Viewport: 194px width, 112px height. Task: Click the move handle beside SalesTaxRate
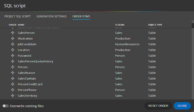(x=13, y=79)
